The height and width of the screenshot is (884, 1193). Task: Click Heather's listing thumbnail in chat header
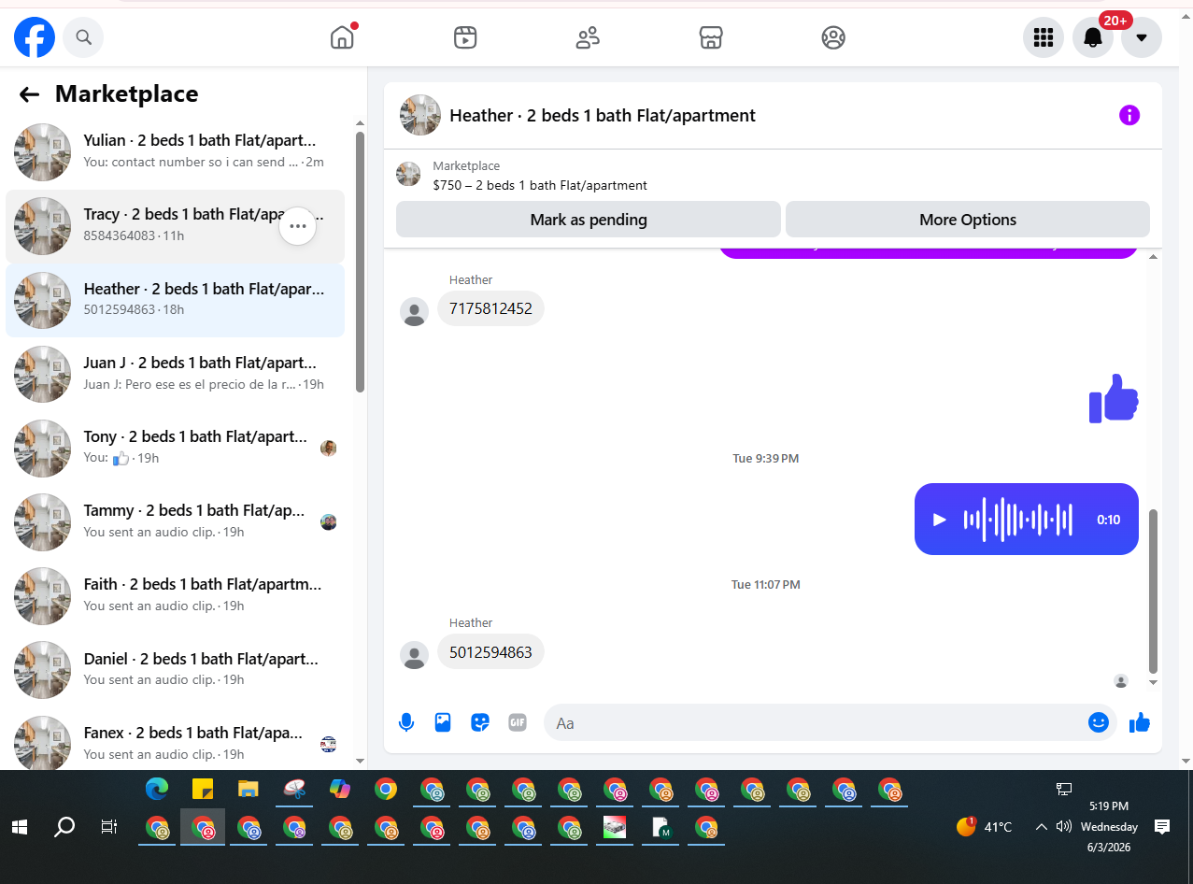420,115
